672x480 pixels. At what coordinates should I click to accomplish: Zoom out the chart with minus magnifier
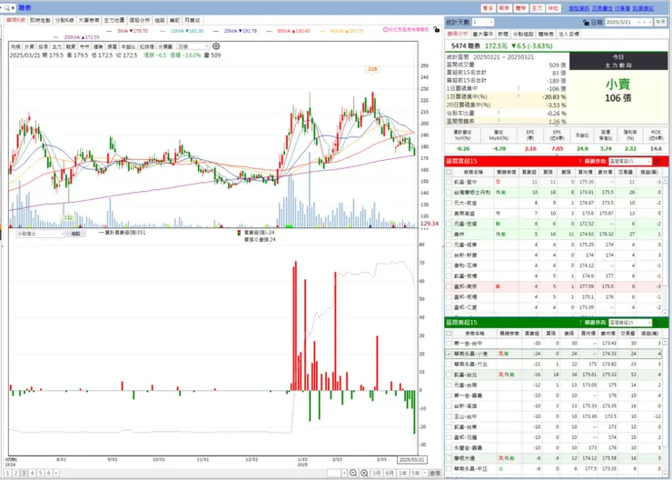click(353, 473)
